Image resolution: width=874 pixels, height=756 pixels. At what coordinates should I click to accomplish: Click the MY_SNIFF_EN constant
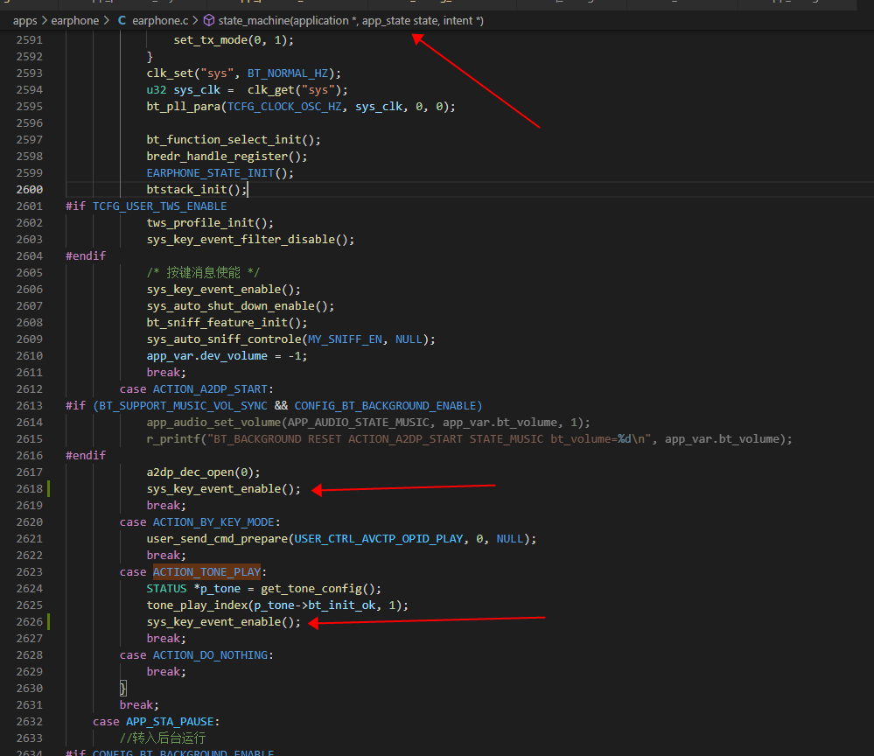tap(345, 339)
